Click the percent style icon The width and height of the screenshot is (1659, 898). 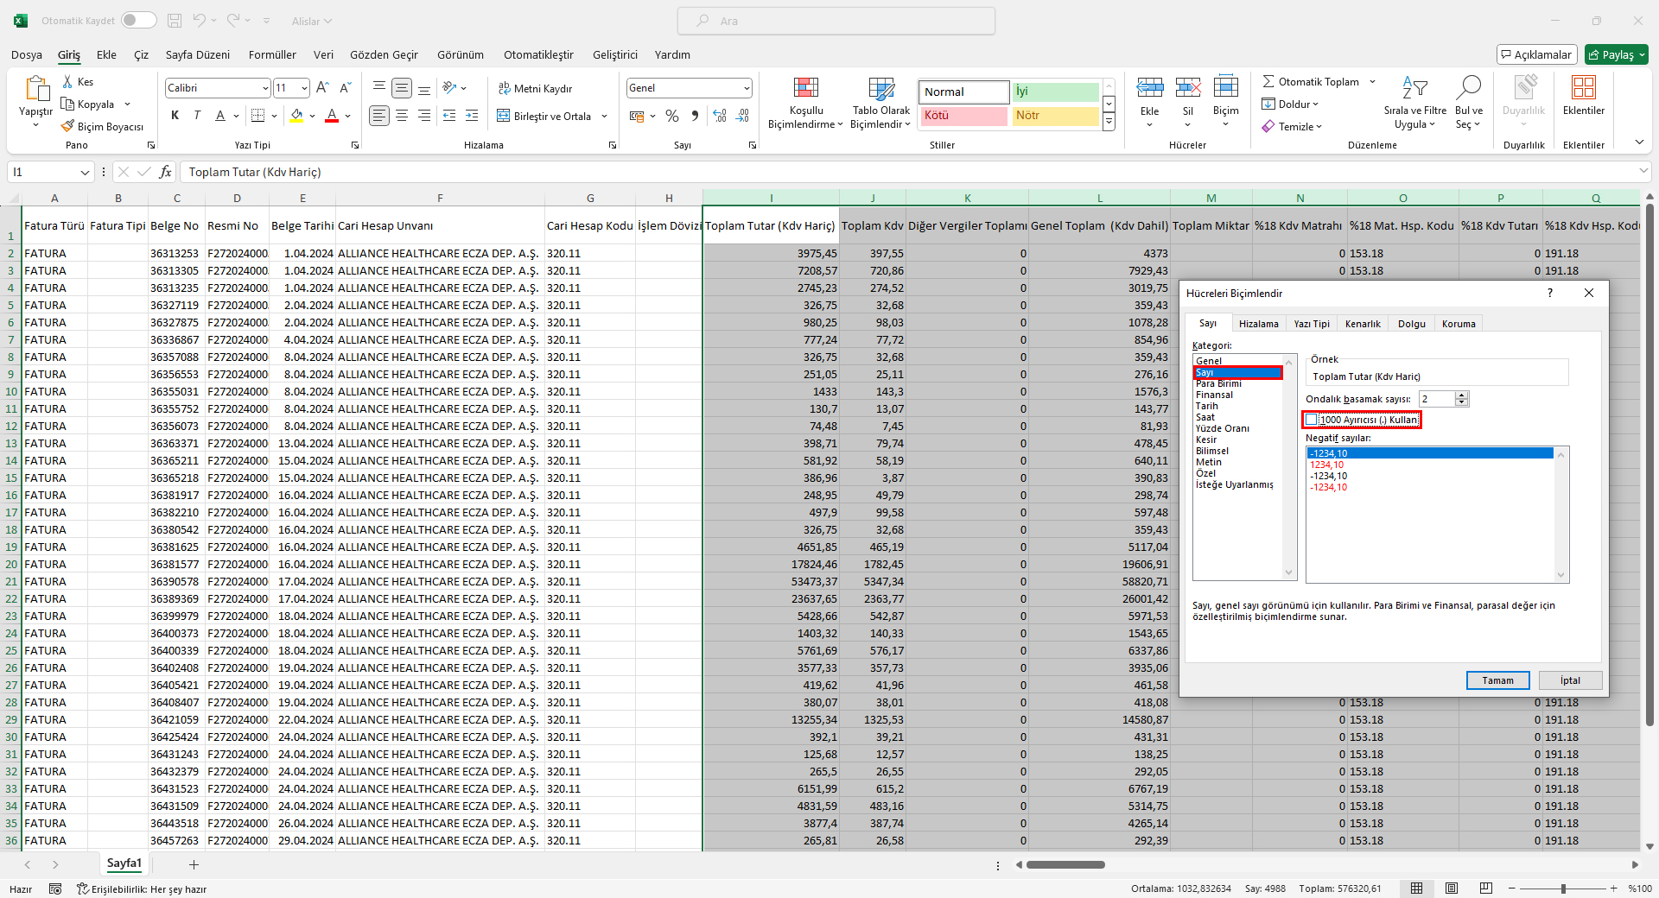[672, 116]
